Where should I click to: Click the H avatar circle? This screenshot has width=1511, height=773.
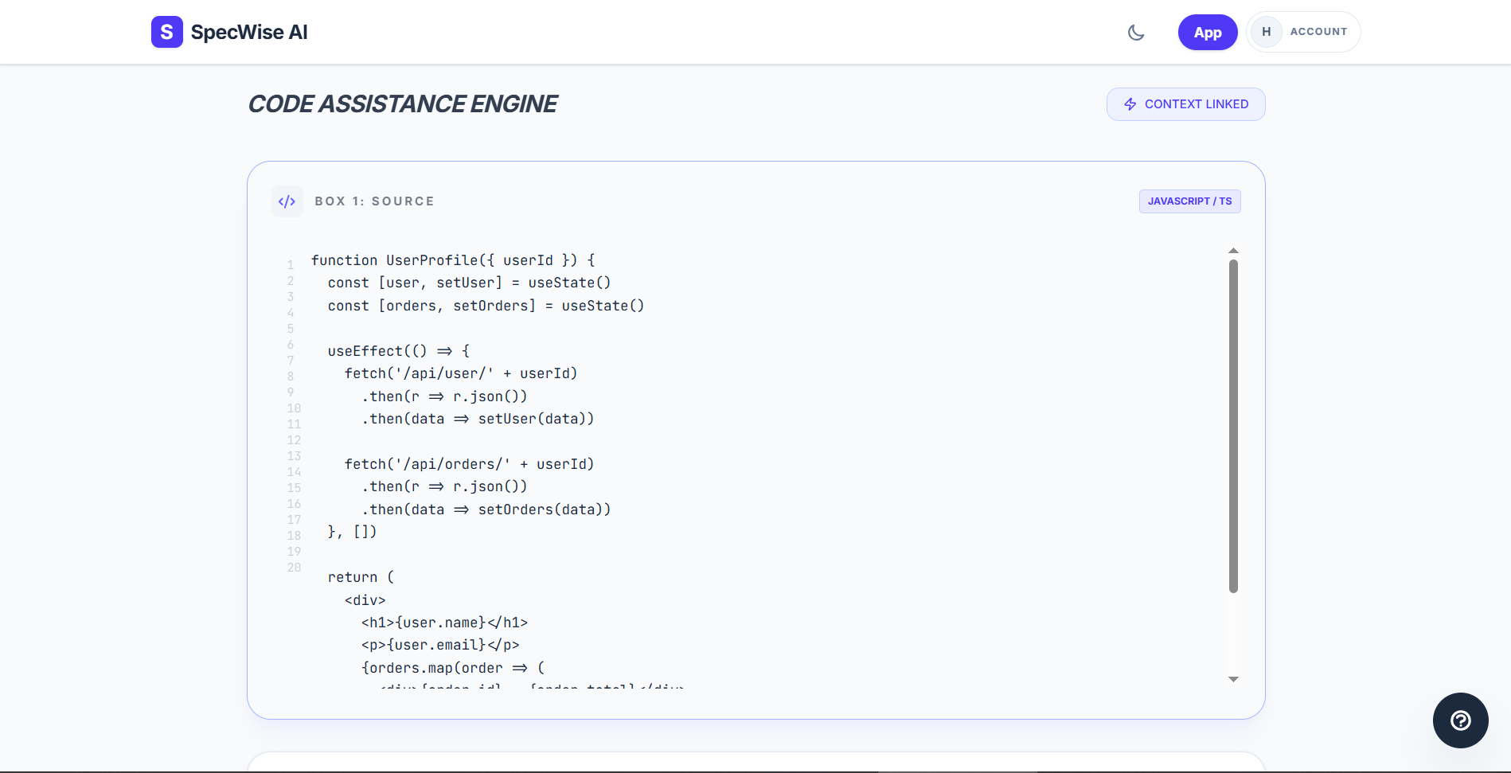coord(1266,32)
